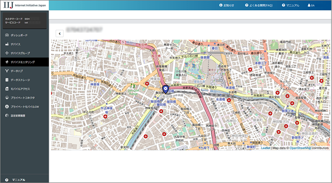The image size is (332, 183).
Task: Open モバイルアクセス menu item
Action: (24, 89)
